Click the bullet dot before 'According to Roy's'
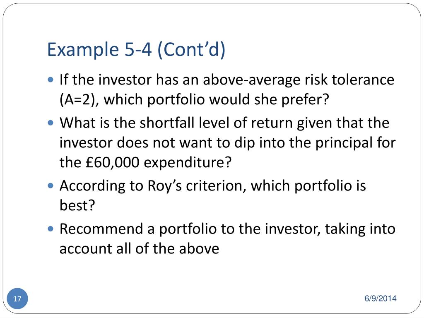The image size is (424, 318). (51, 185)
